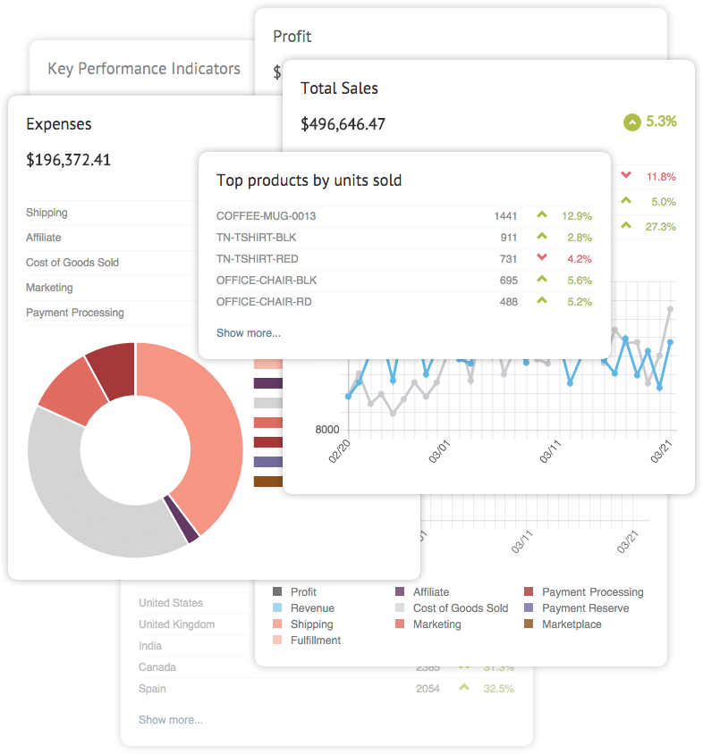
Task: Click the Marketplace brown legend swatch
Action: [529, 624]
